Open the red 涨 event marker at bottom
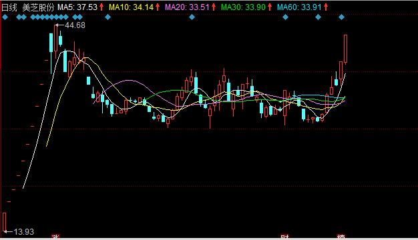Viewport: 418px width, 240px height. pos(55,237)
